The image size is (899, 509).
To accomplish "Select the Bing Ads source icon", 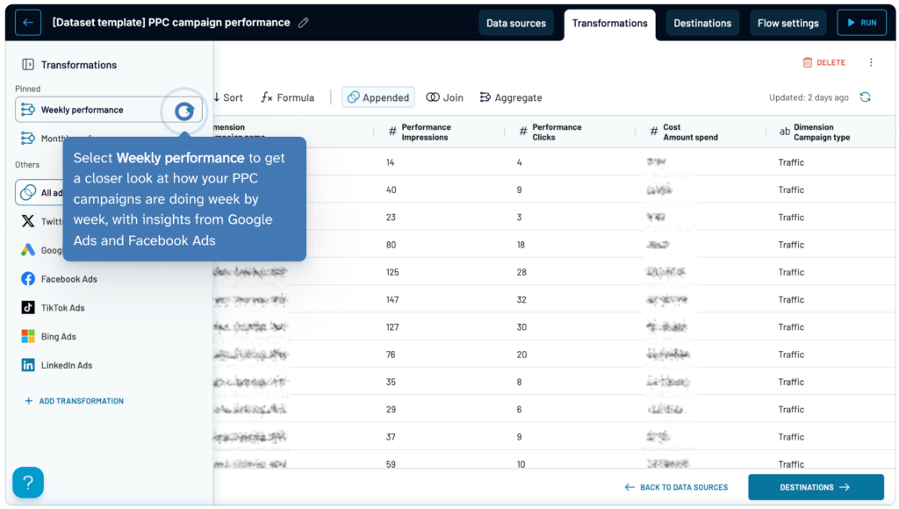I will pyautogui.click(x=29, y=336).
